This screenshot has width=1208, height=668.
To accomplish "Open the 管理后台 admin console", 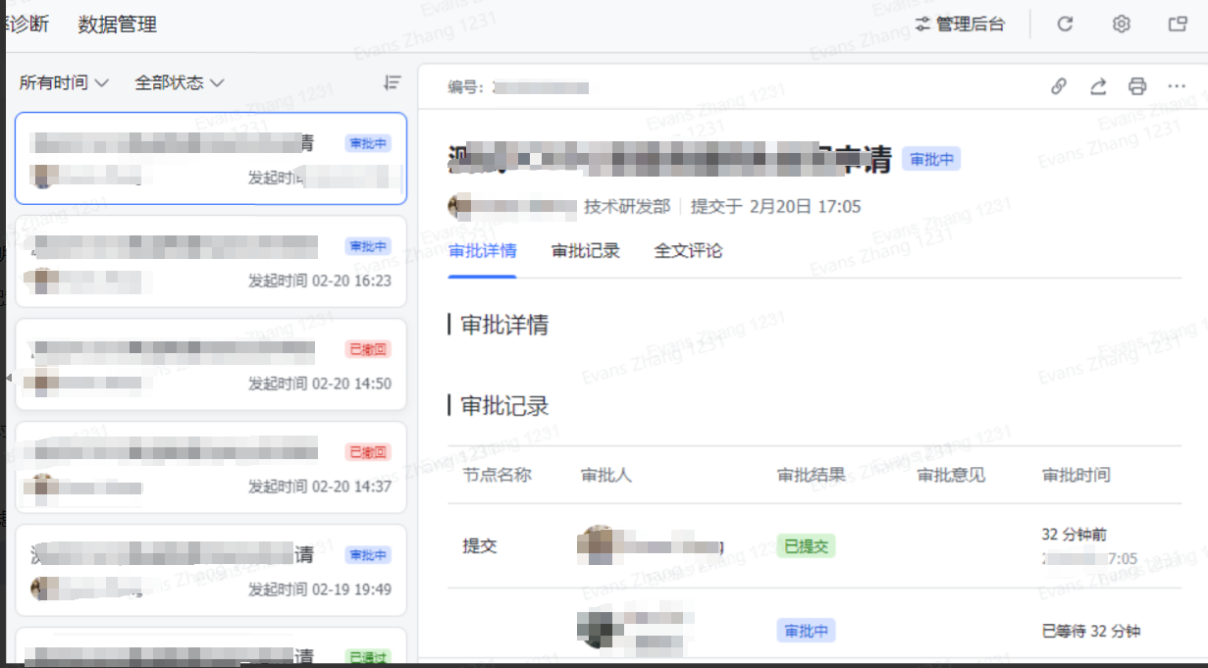I will (x=960, y=25).
